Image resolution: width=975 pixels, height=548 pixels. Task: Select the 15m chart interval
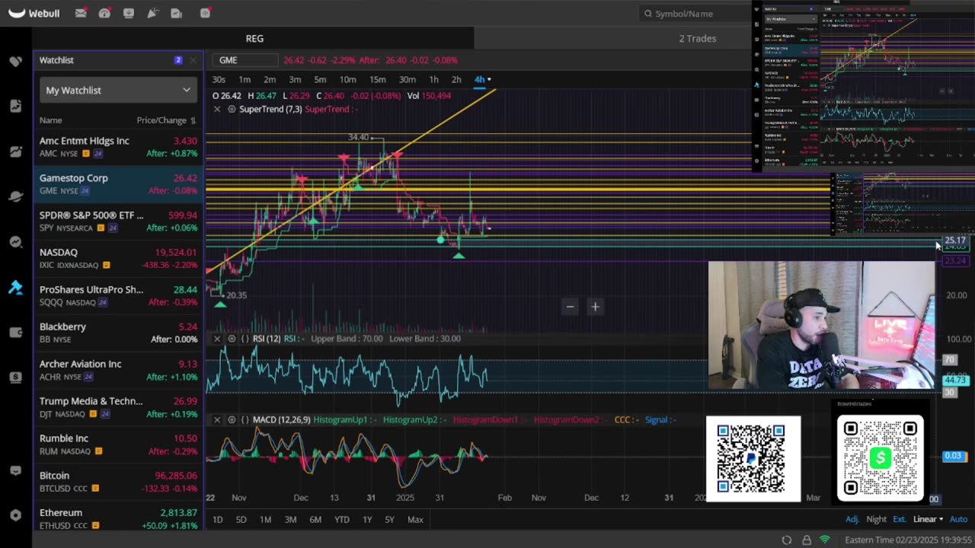coord(377,79)
